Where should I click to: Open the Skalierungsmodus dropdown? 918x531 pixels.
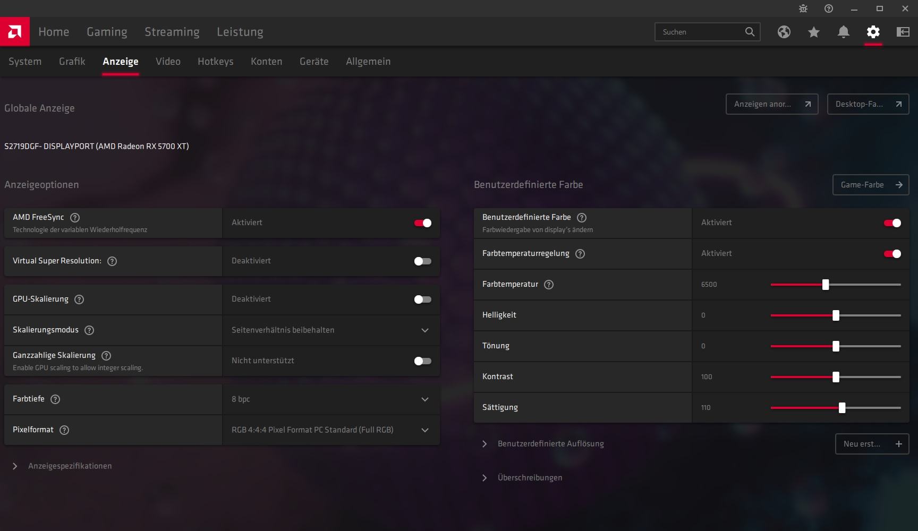[331, 330]
